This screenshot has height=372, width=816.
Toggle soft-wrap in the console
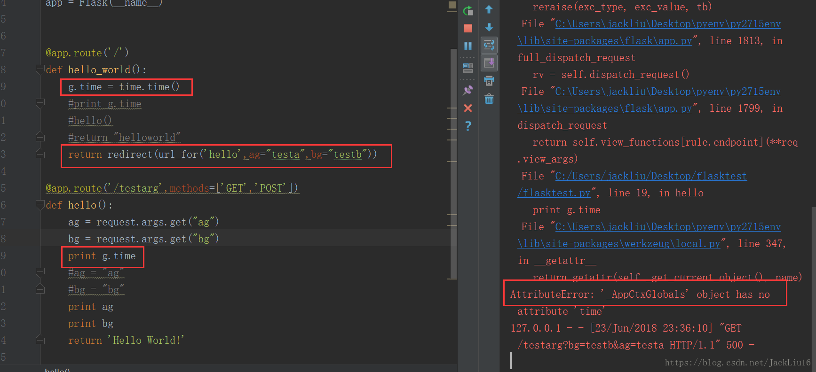point(489,45)
